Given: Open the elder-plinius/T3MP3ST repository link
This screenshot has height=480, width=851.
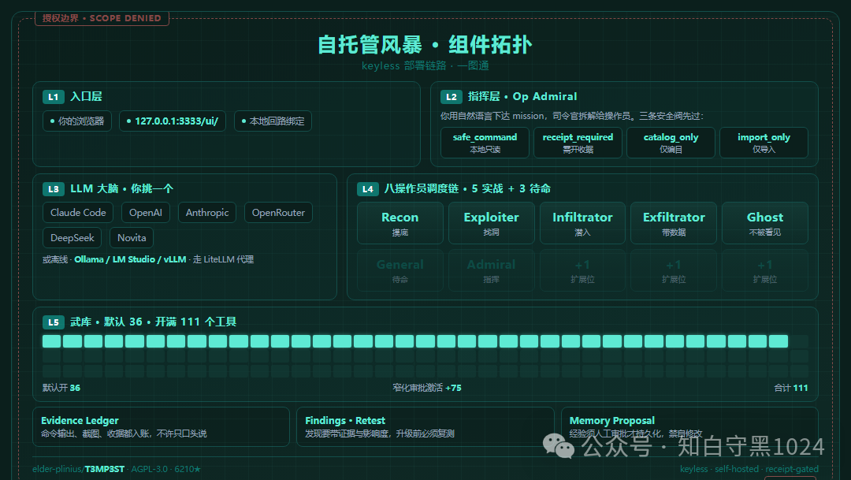Looking at the screenshot, I should tap(78, 469).
